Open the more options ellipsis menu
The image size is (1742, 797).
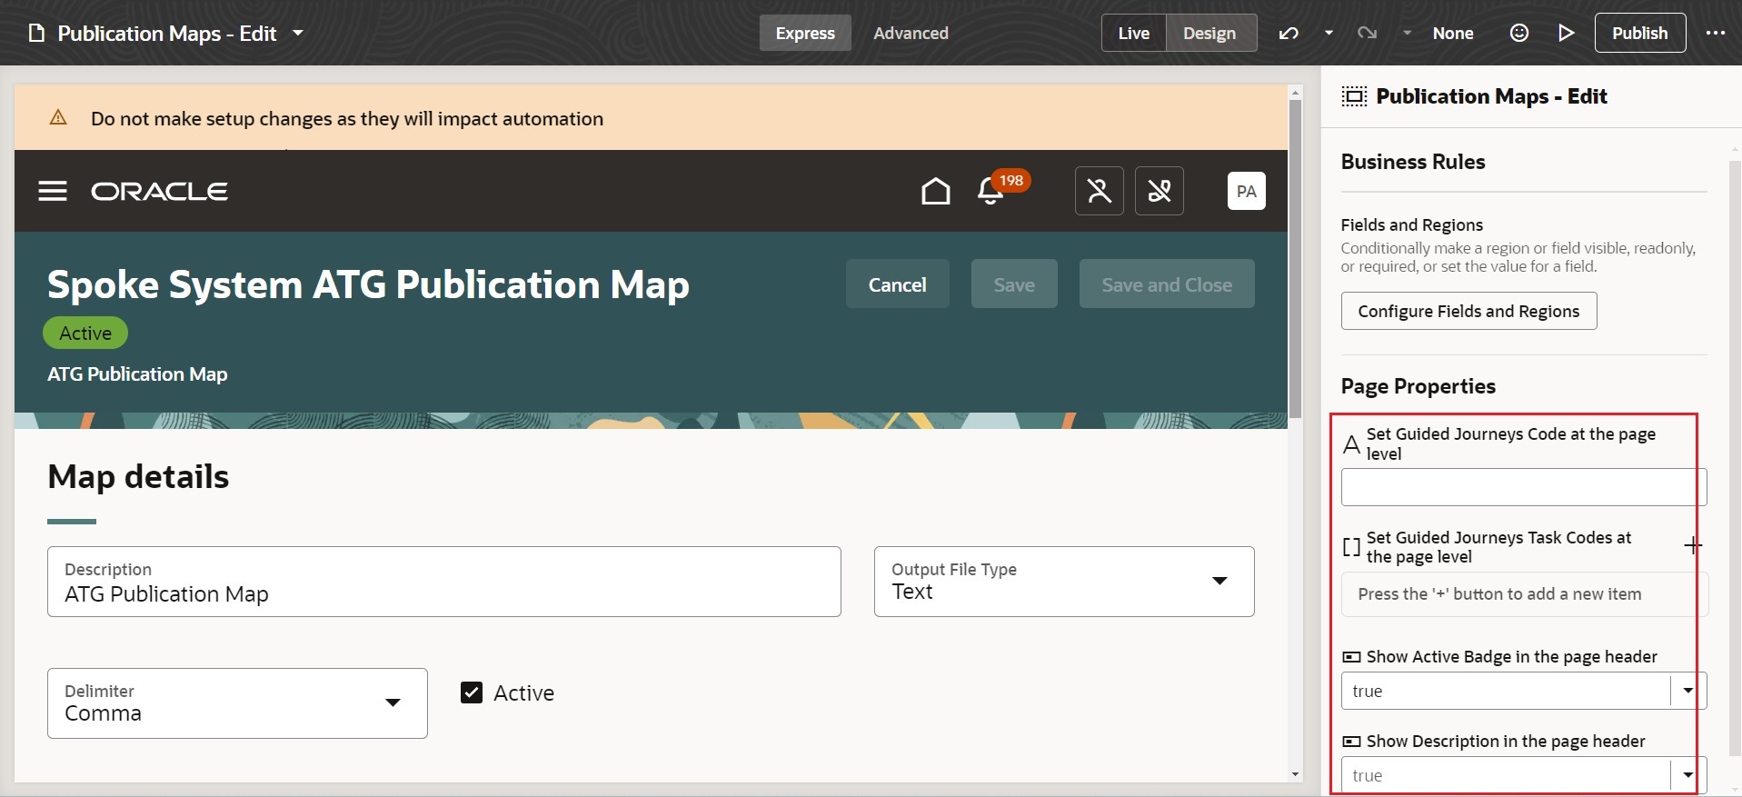[x=1715, y=34]
